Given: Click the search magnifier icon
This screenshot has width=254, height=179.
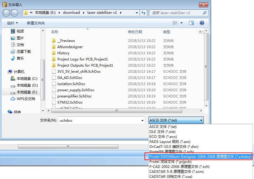Looking at the screenshot, I should point(205,13).
